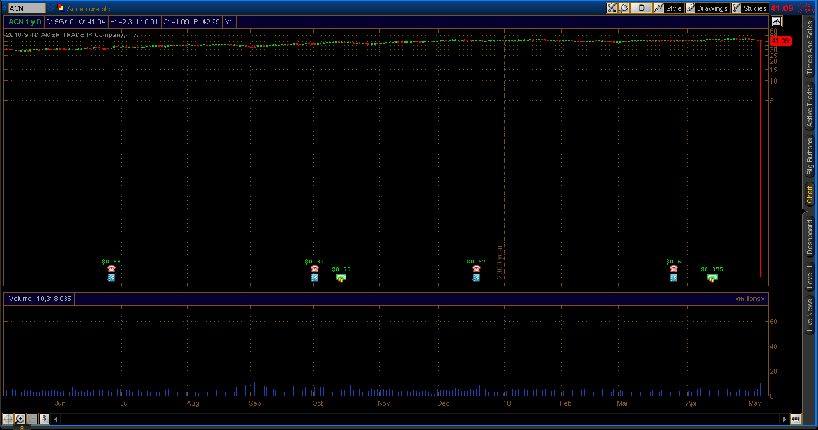Click the dollar sign price icon
The width and height of the screenshot is (818, 430).
(44, 419)
